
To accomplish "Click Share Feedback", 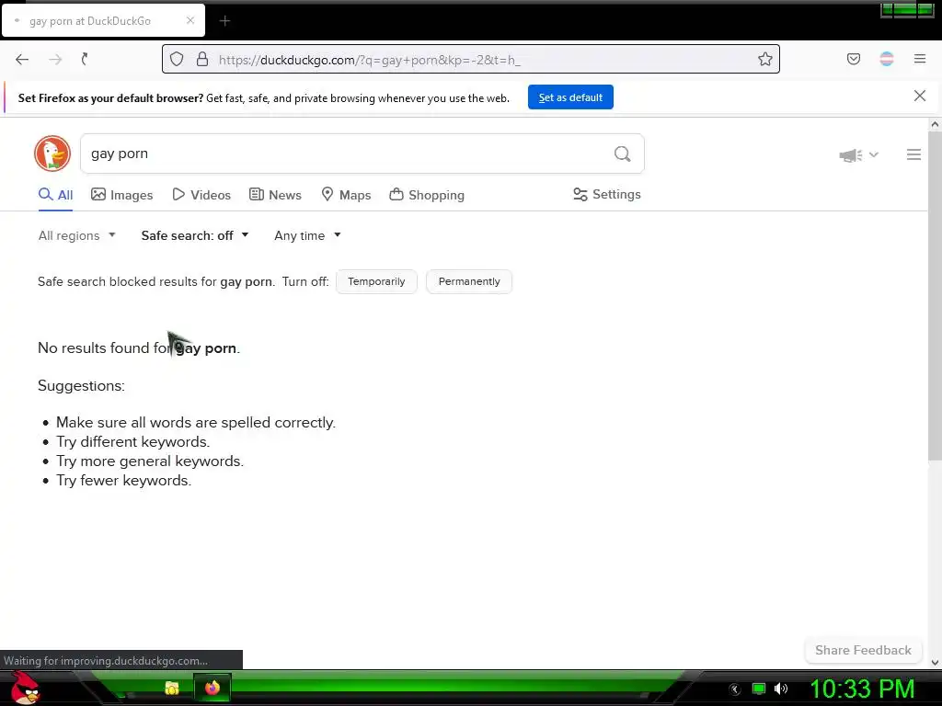I will coord(863,650).
